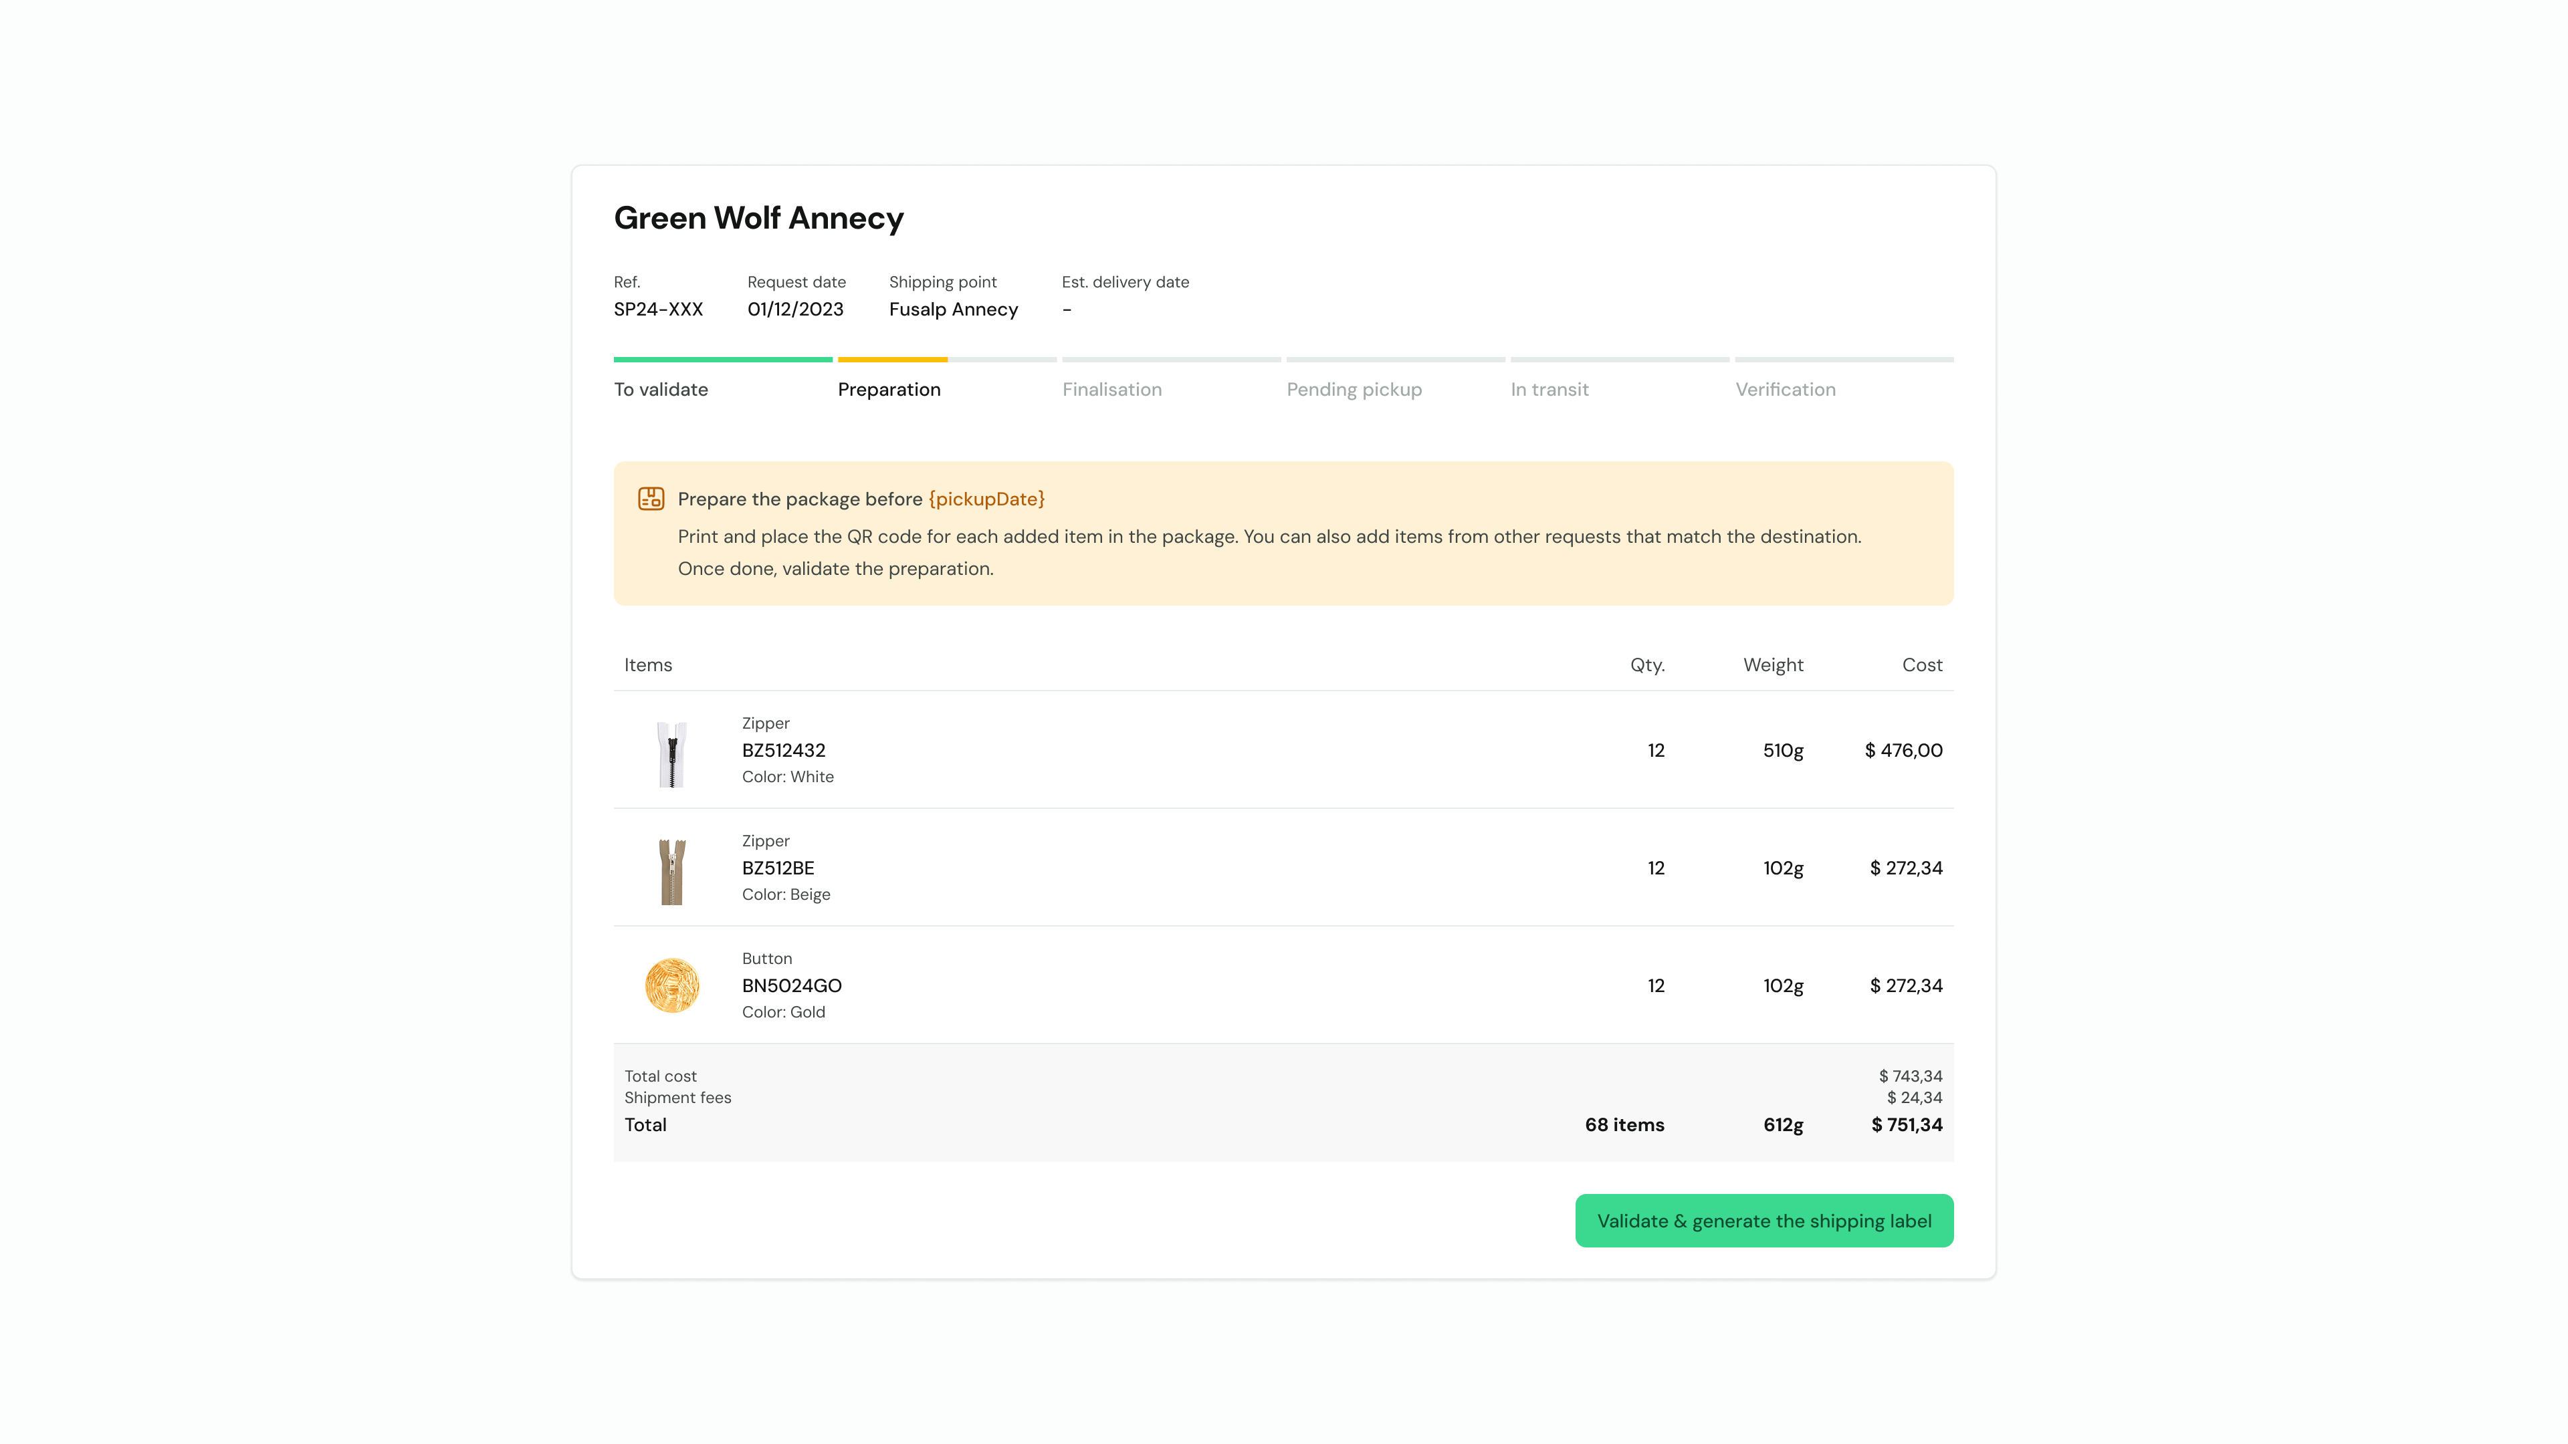Click the {pickupDate} placeholder text
The height and width of the screenshot is (1444, 2568).
(986, 499)
